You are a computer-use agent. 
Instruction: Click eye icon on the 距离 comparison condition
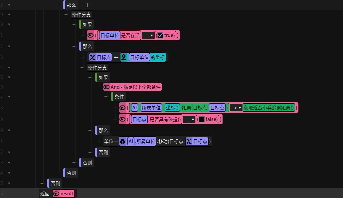coord(122,108)
